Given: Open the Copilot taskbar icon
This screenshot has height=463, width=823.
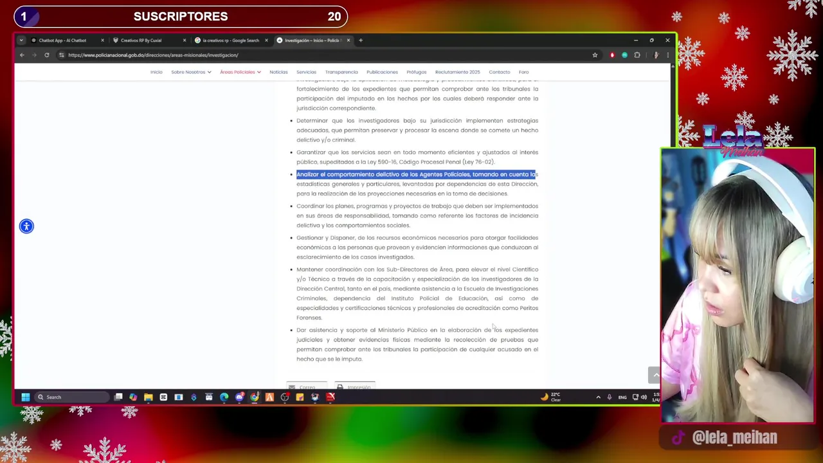Looking at the screenshot, I should pos(133,397).
